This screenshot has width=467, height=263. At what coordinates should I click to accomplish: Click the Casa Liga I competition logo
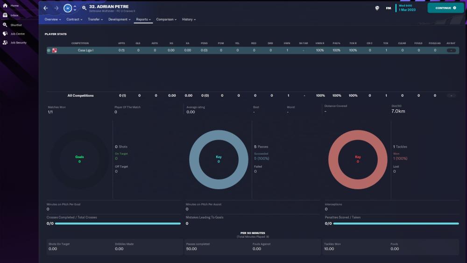point(55,50)
